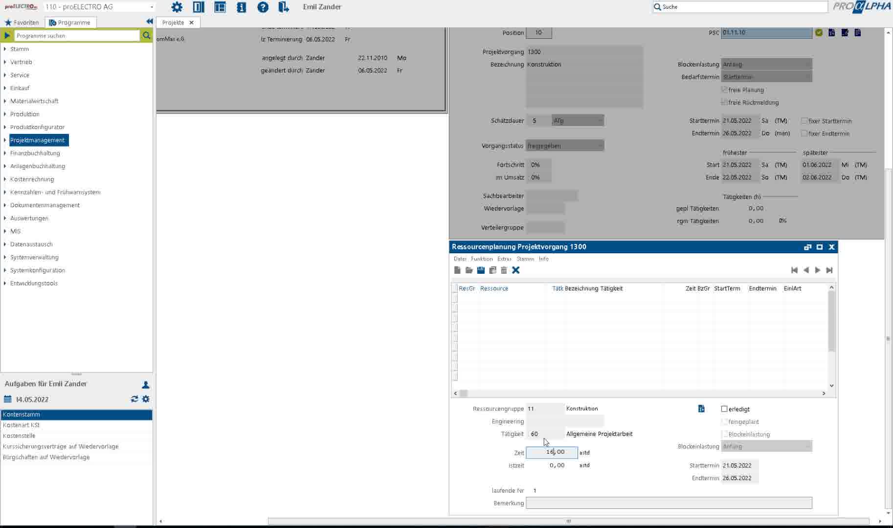Enable the fixer Endtermin checkbox
Viewport: 893px width, 528px height.
(804, 133)
